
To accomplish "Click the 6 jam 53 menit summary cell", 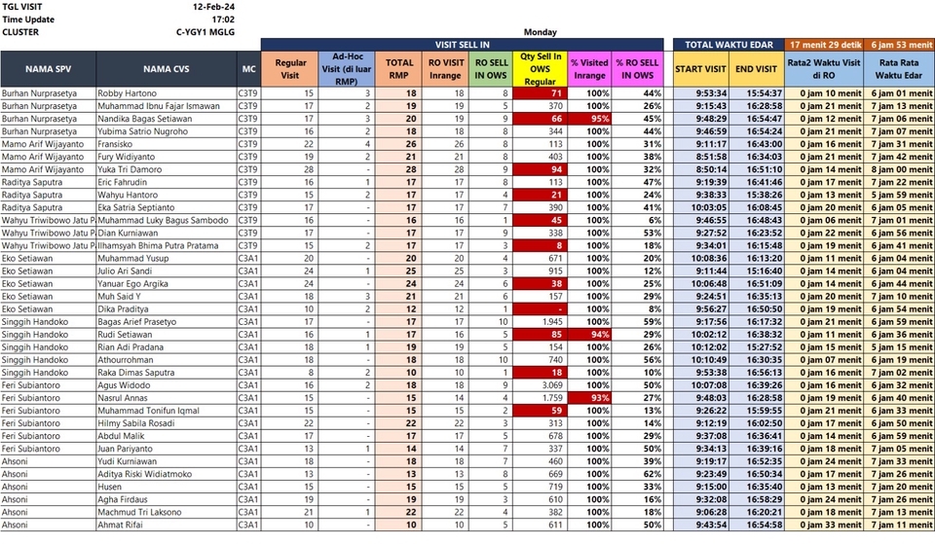I will pos(899,45).
